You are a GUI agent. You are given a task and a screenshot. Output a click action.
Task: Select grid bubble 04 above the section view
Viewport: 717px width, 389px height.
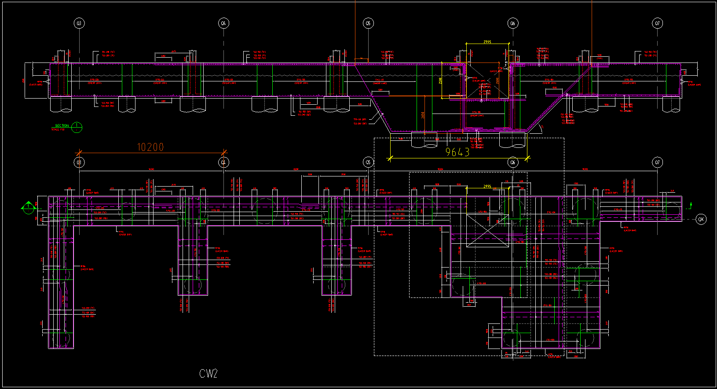coord(223,23)
